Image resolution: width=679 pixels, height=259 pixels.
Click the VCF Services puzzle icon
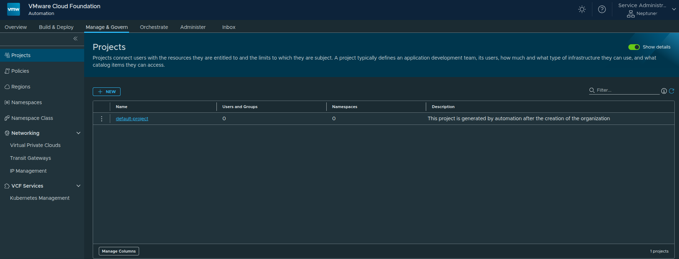coord(7,186)
